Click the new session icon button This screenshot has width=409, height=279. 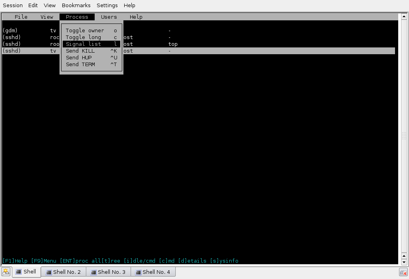point(6,272)
